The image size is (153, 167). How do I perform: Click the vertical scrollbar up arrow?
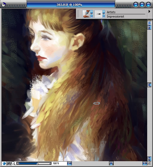(x=149, y=27)
